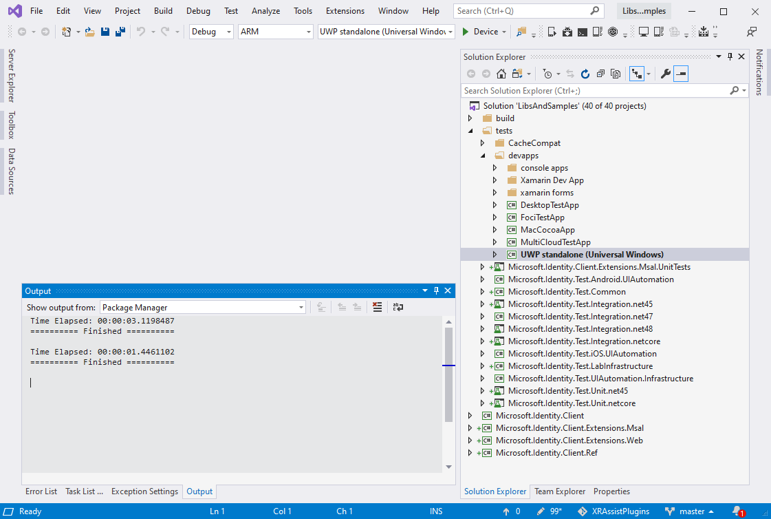Screen dimensions: 771x519
Task: Click the master branch indicator in status bar
Action: pyautogui.click(x=688, y=511)
